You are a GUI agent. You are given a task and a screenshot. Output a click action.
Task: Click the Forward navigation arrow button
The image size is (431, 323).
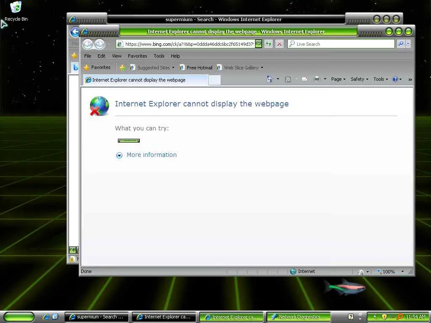(99, 44)
